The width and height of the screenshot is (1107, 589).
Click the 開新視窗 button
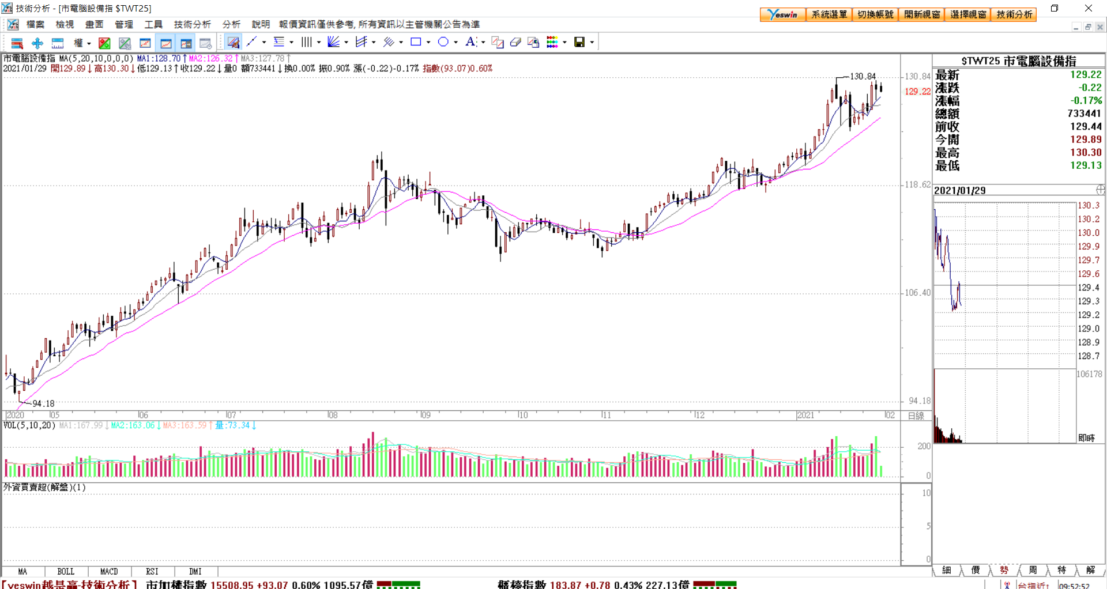[x=921, y=14]
